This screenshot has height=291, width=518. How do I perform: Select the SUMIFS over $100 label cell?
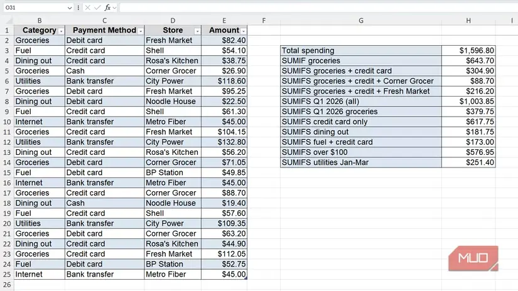click(x=361, y=152)
